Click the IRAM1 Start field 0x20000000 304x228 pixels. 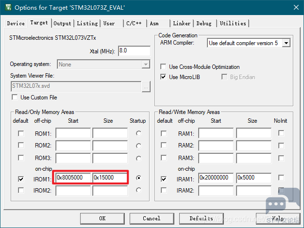pos(216,178)
